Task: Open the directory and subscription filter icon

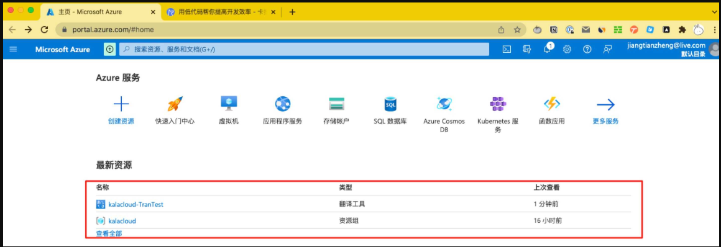Action: coord(527,49)
